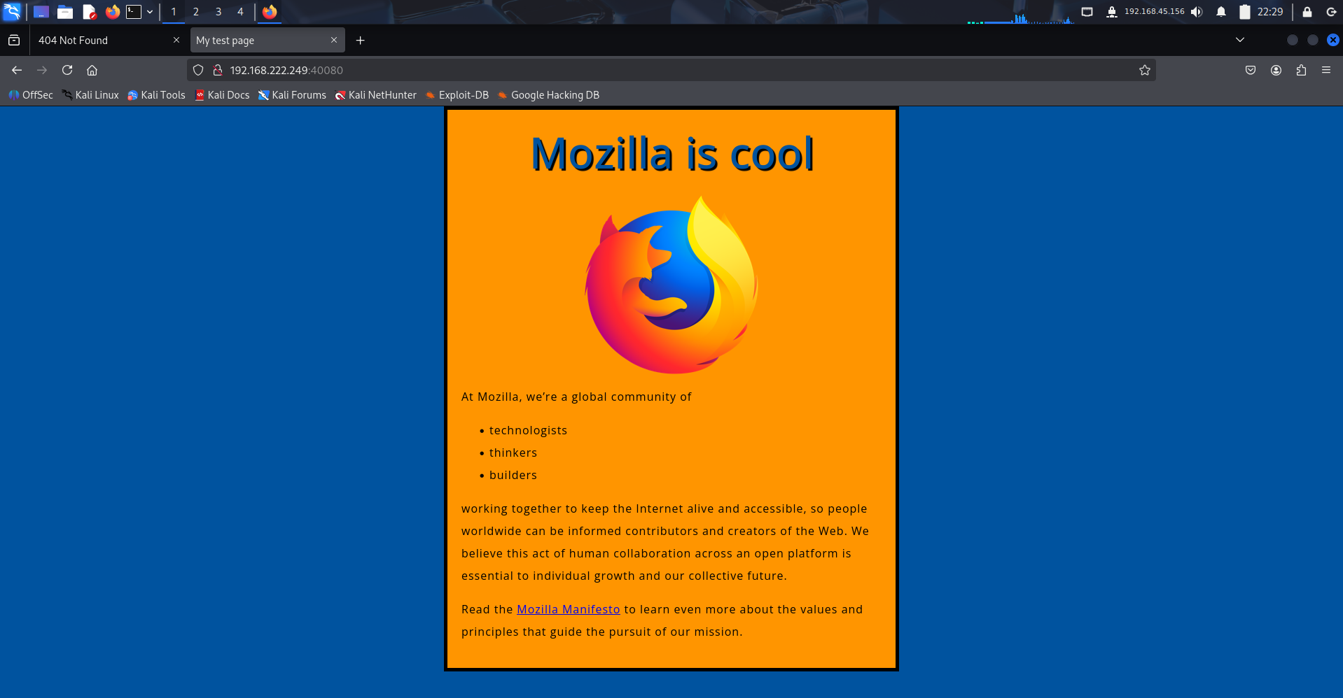Open the Kali Linux bookmark
Image resolution: width=1343 pixels, height=698 pixels.
pos(90,95)
